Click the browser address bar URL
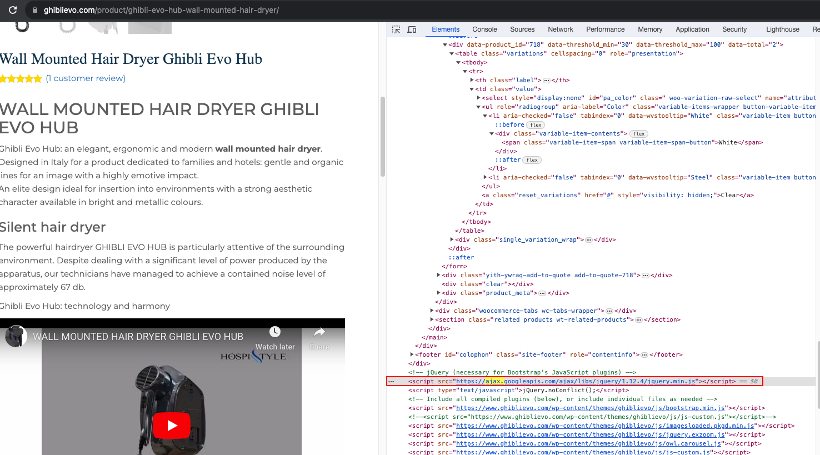 point(162,10)
